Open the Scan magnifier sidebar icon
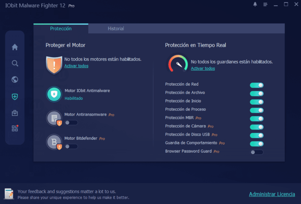This screenshot has height=204, width=301. [x=15, y=63]
